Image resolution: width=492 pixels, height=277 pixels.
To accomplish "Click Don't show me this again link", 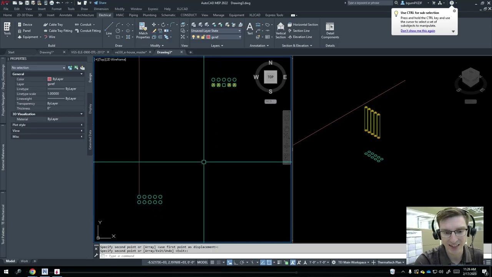I will point(418,31).
